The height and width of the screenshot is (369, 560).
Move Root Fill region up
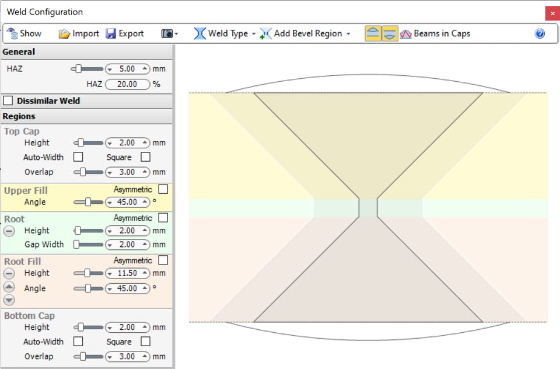click(9, 287)
